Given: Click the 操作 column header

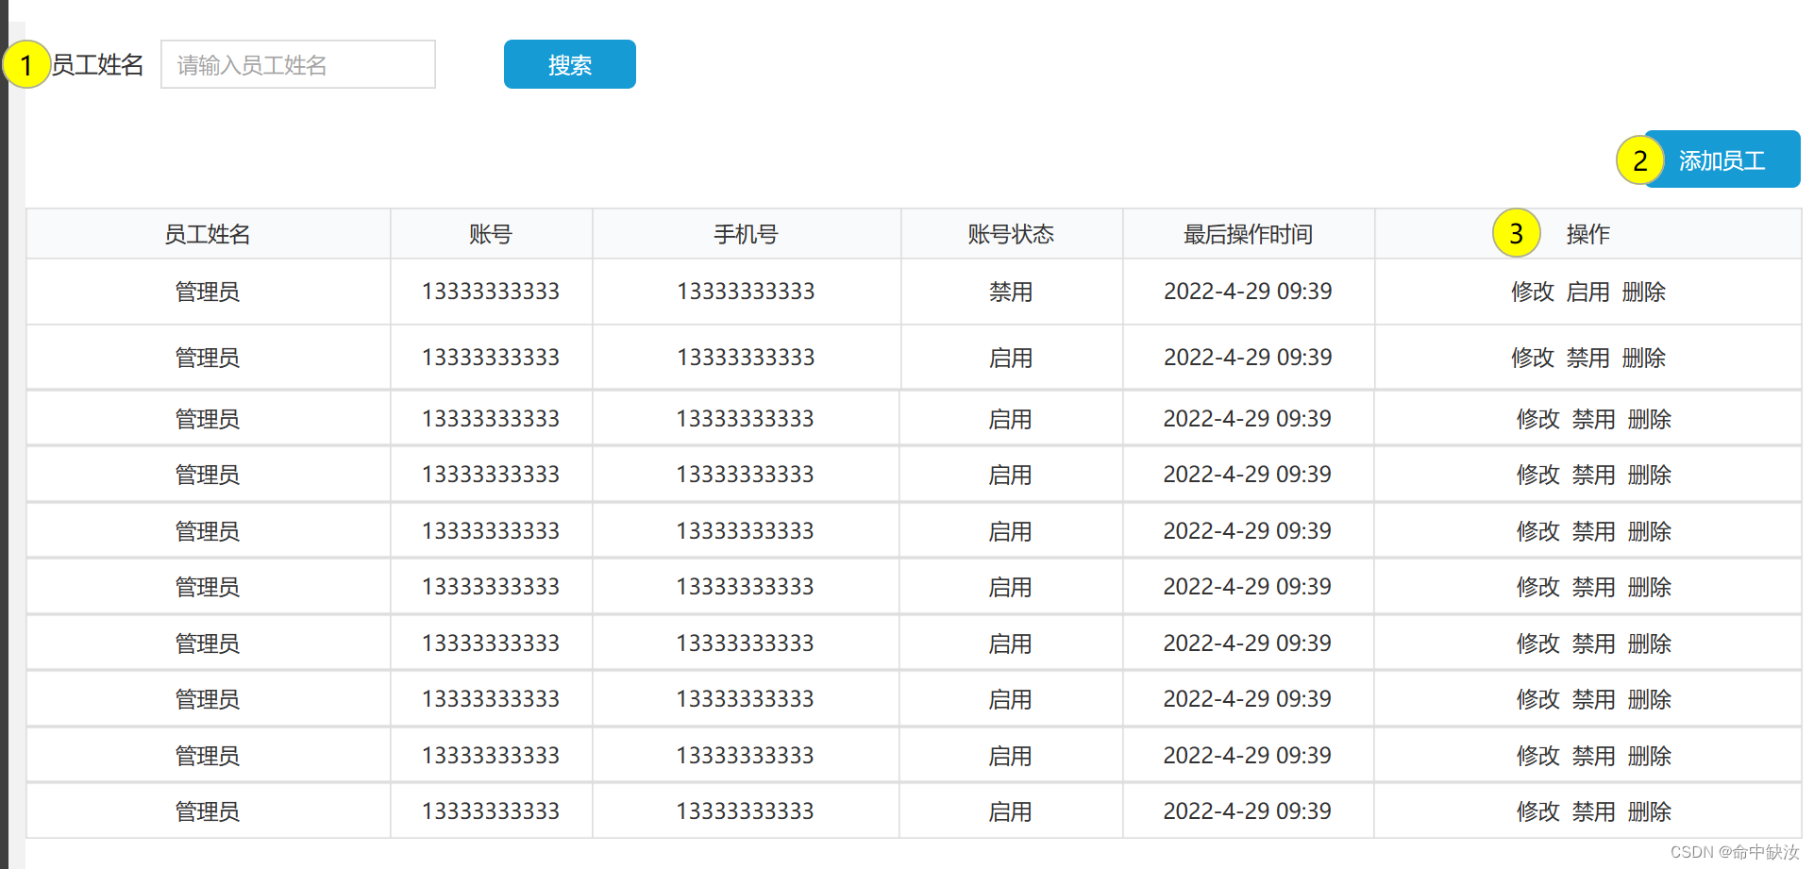Looking at the screenshot, I should tap(1588, 234).
